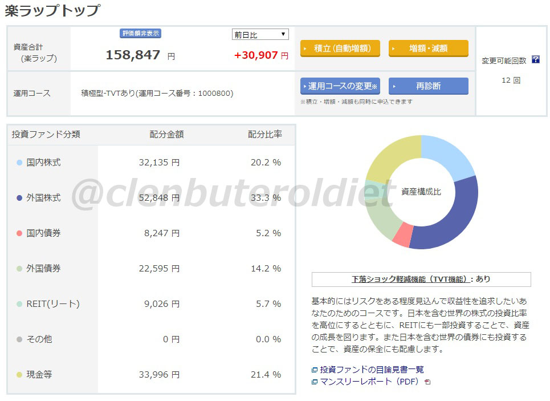Click the 21.4 % allocation ratio

[266, 375]
